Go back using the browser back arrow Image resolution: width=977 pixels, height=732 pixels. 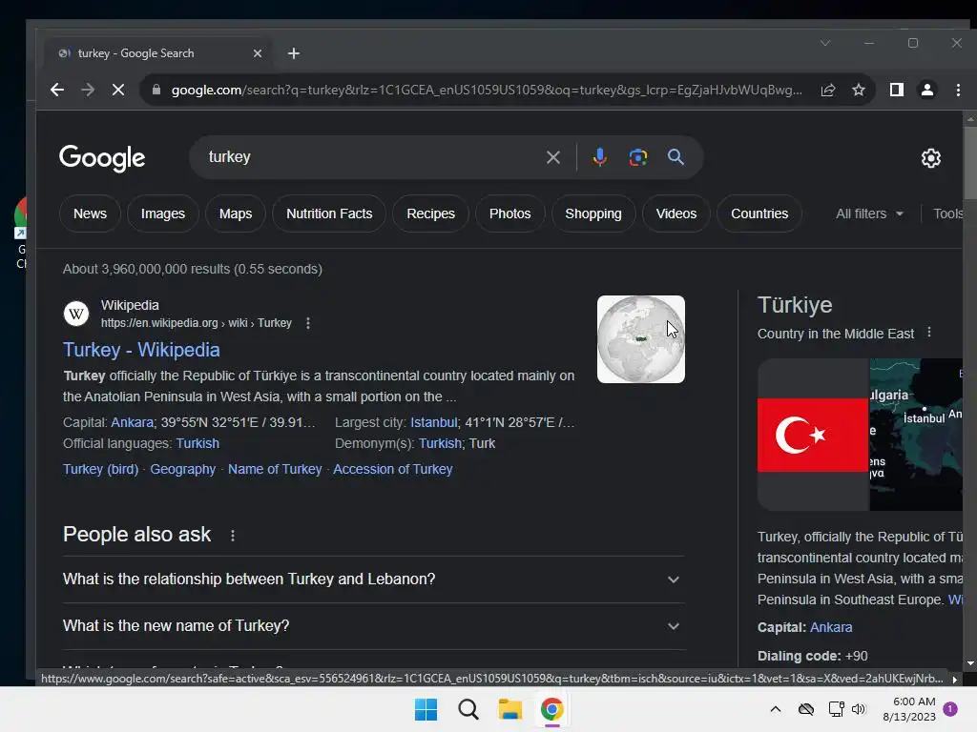point(56,90)
